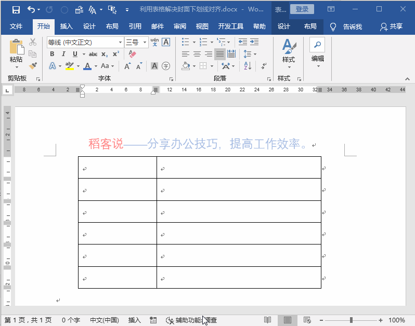415x326 pixels.
Task: Open the font size dropdown showing 三号
Action: tap(145, 42)
